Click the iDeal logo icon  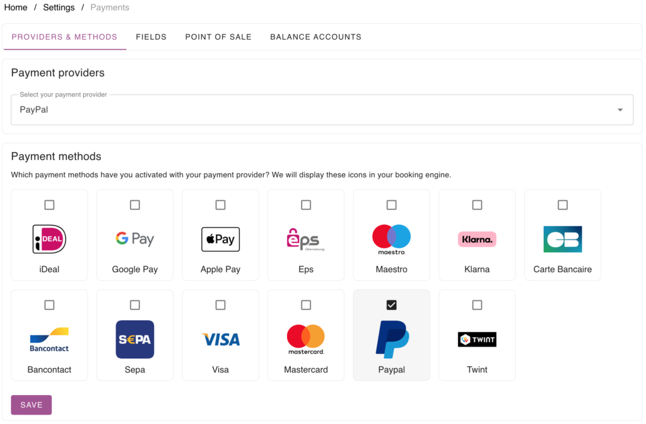49,239
